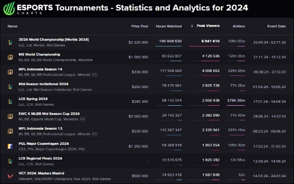Click the Esports Charts green logo

point(9,8)
